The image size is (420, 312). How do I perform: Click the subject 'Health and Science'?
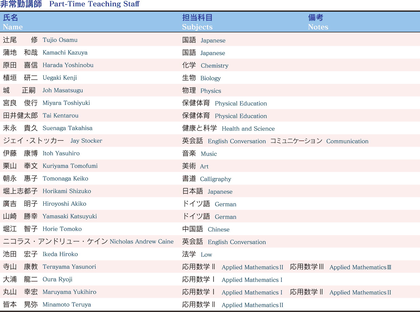(248, 128)
